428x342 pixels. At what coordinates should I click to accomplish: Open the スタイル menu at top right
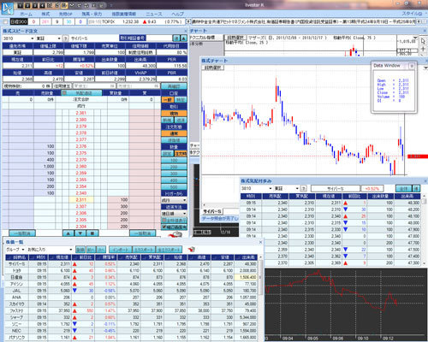tap(412, 14)
